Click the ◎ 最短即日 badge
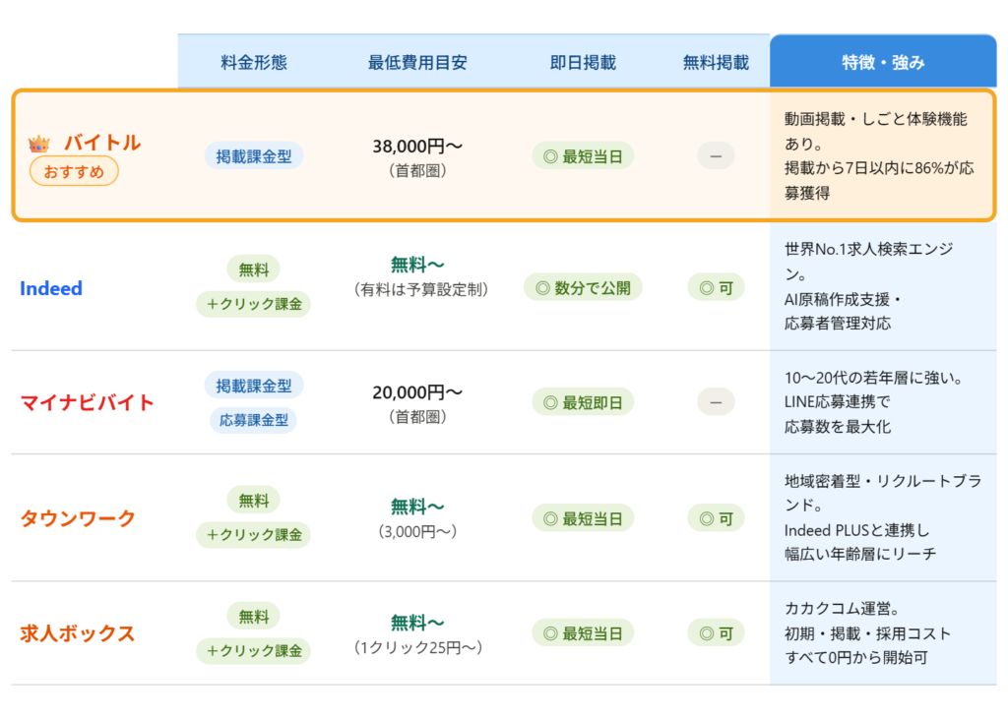This screenshot has width=1008, height=719. (583, 403)
